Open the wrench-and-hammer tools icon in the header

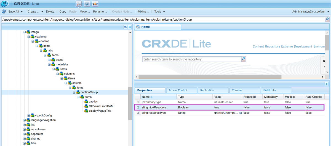[78, 4]
